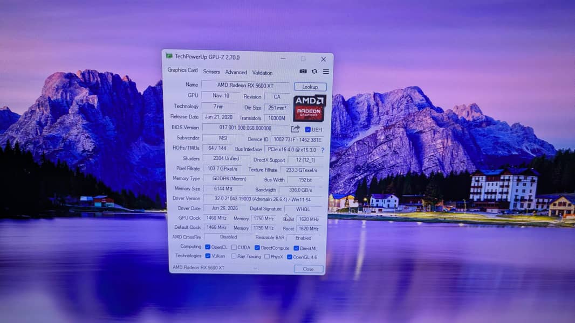Click the Texture Fillrate value 233.3 GTexel/s
Screen dimensions: 575x323
coord(302,170)
